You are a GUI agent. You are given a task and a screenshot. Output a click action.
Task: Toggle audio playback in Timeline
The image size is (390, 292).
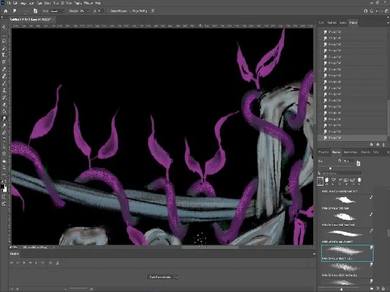[x=36, y=262]
